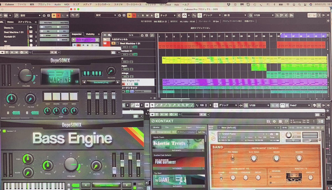Select the Zoom magnifier tool in editor

click(x=183, y=105)
